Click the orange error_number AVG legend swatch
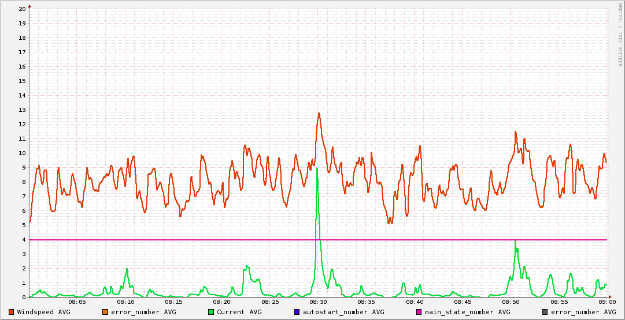Image resolution: width=625 pixels, height=320 pixels. point(105,312)
